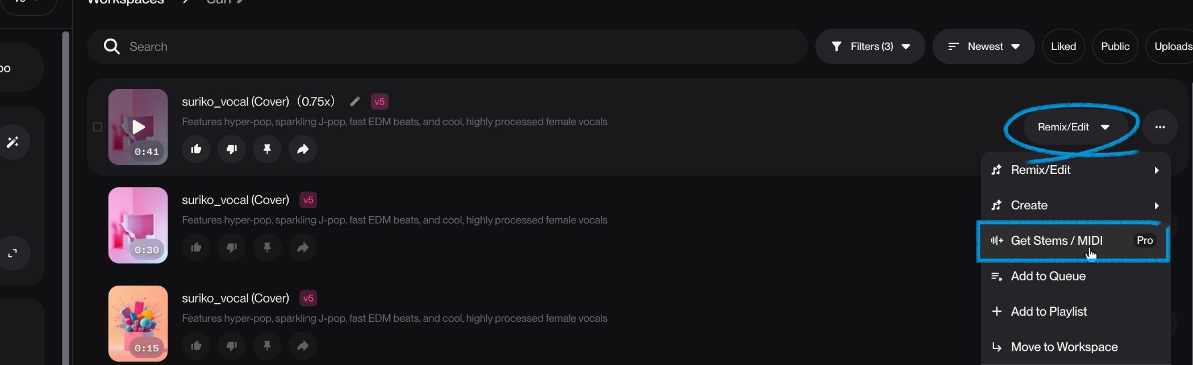This screenshot has width=1193, height=365.
Task: Expand the Remix/Edit dropdown button
Action: pyautogui.click(x=1073, y=127)
